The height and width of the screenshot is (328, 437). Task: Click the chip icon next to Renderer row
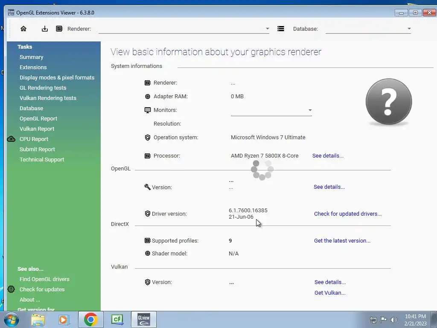[x=147, y=83]
